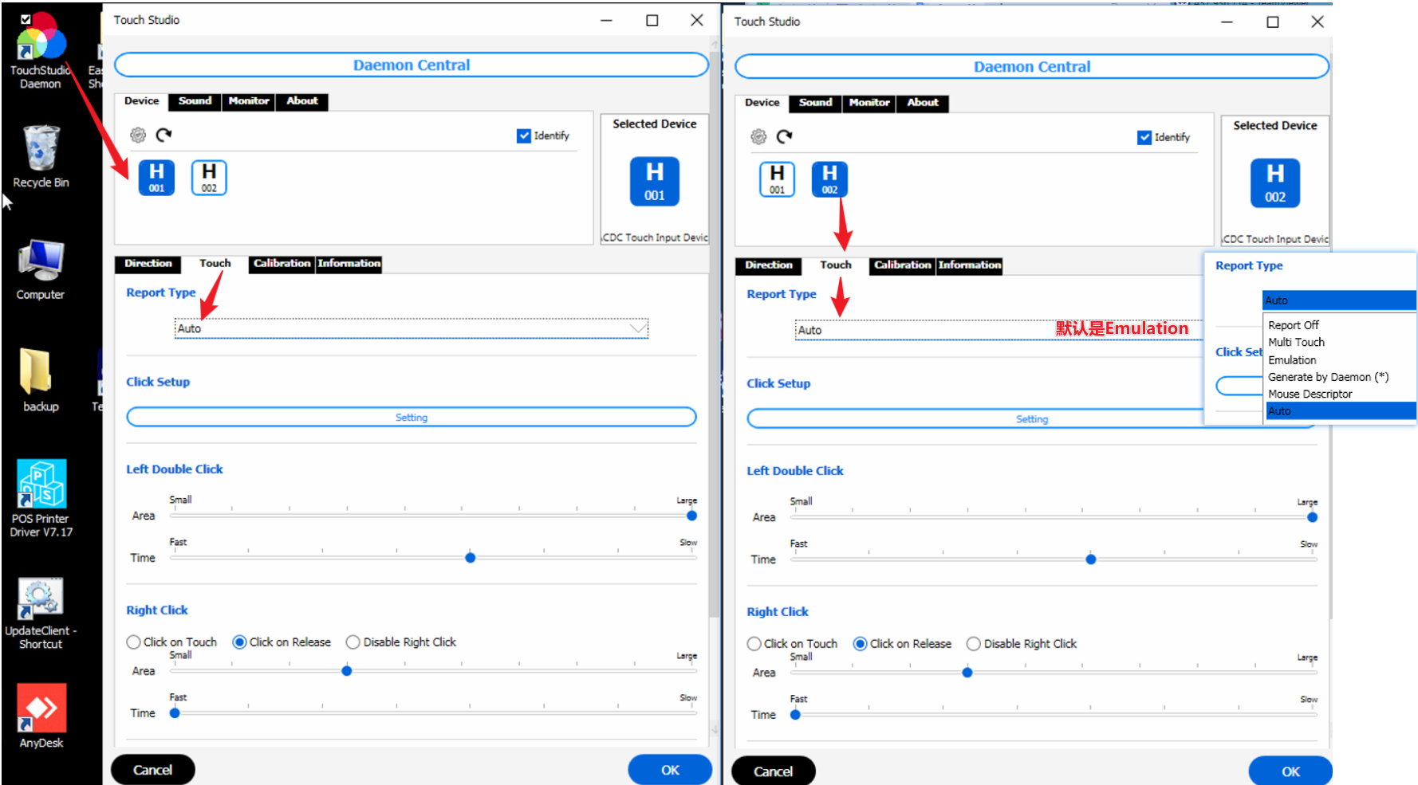Select device H 002 in left window
The image size is (1418, 785).
[209, 177]
